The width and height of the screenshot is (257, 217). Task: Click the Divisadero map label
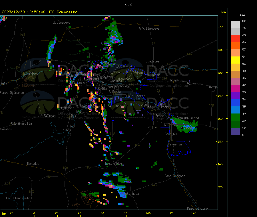62,23
